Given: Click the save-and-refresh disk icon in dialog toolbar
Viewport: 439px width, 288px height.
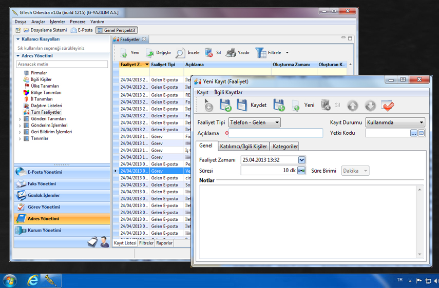Looking at the screenshot, I should [x=225, y=105].
